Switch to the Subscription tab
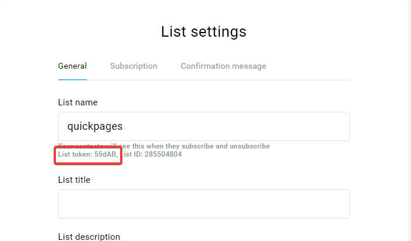This screenshot has width=411, height=241. pyautogui.click(x=134, y=66)
